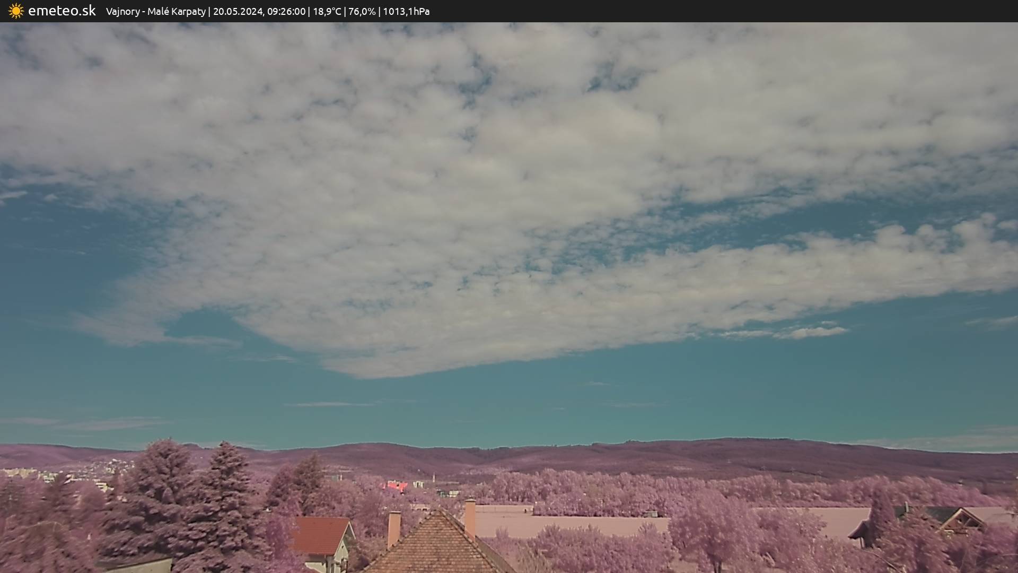Click the red-roofed house in foreground

[320, 536]
